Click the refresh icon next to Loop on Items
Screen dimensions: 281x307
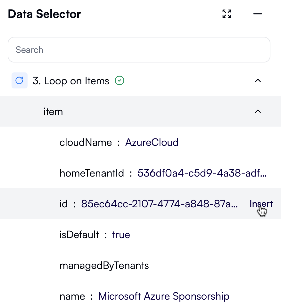coord(19,80)
